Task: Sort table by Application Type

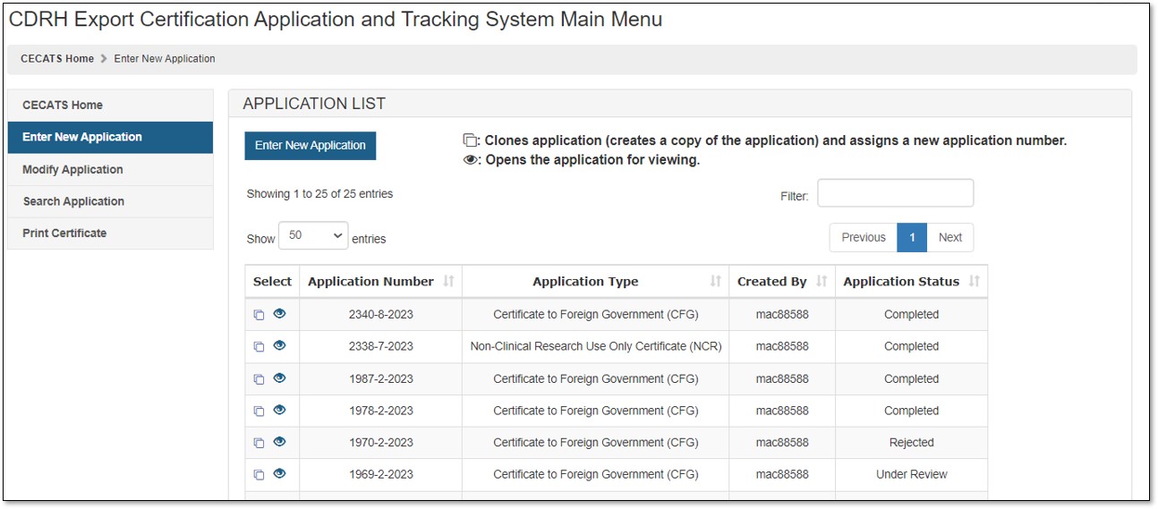Action: tap(715, 282)
